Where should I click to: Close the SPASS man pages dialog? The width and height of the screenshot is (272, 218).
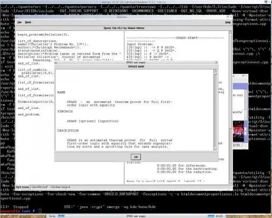[216, 62]
